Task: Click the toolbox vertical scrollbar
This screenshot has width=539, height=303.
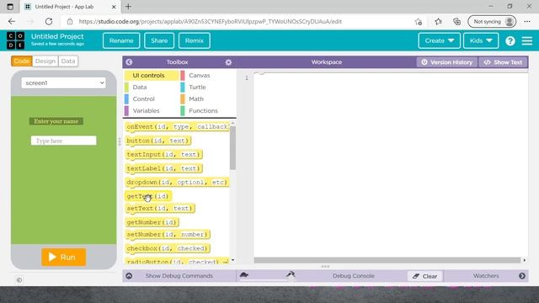Action: click(x=232, y=148)
